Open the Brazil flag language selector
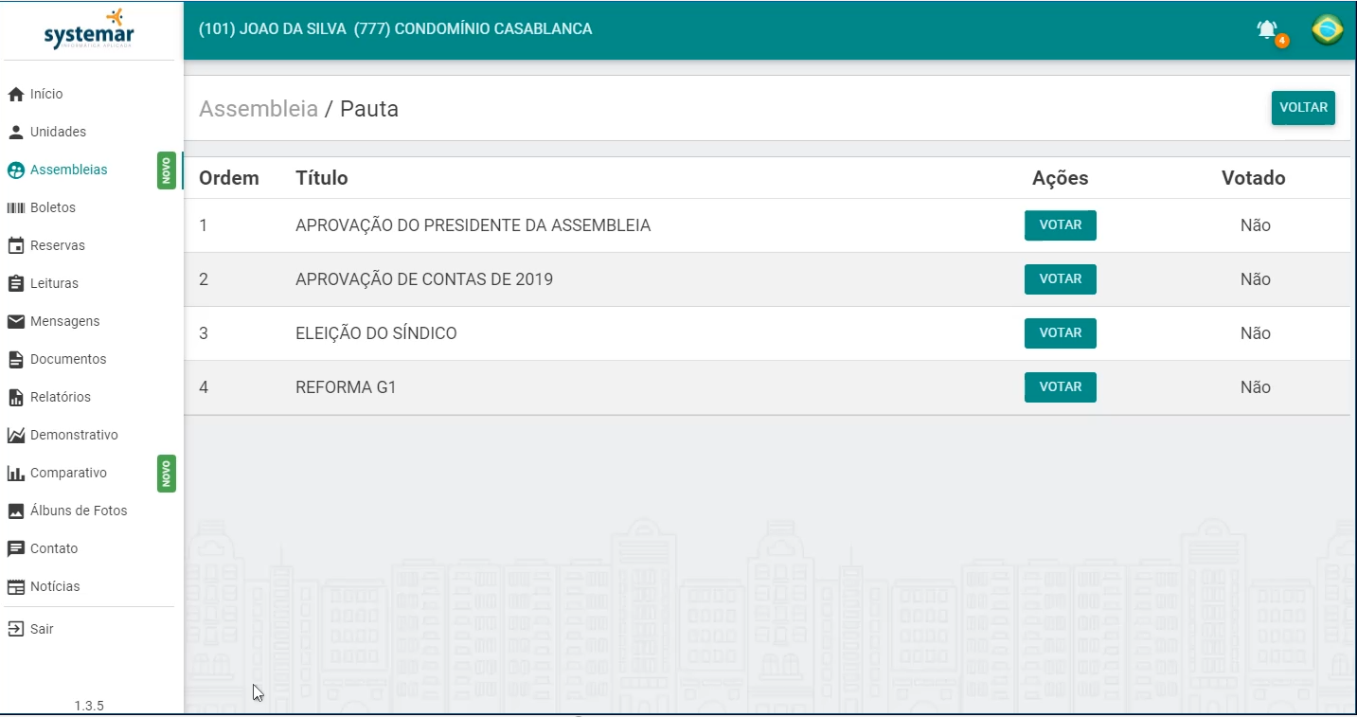This screenshot has height=717, width=1357. click(x=1327, y=30)
